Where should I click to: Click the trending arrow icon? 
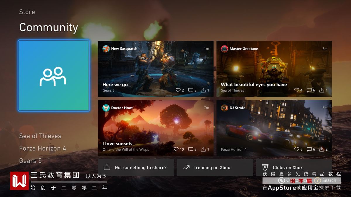click(x=186, y=168)
